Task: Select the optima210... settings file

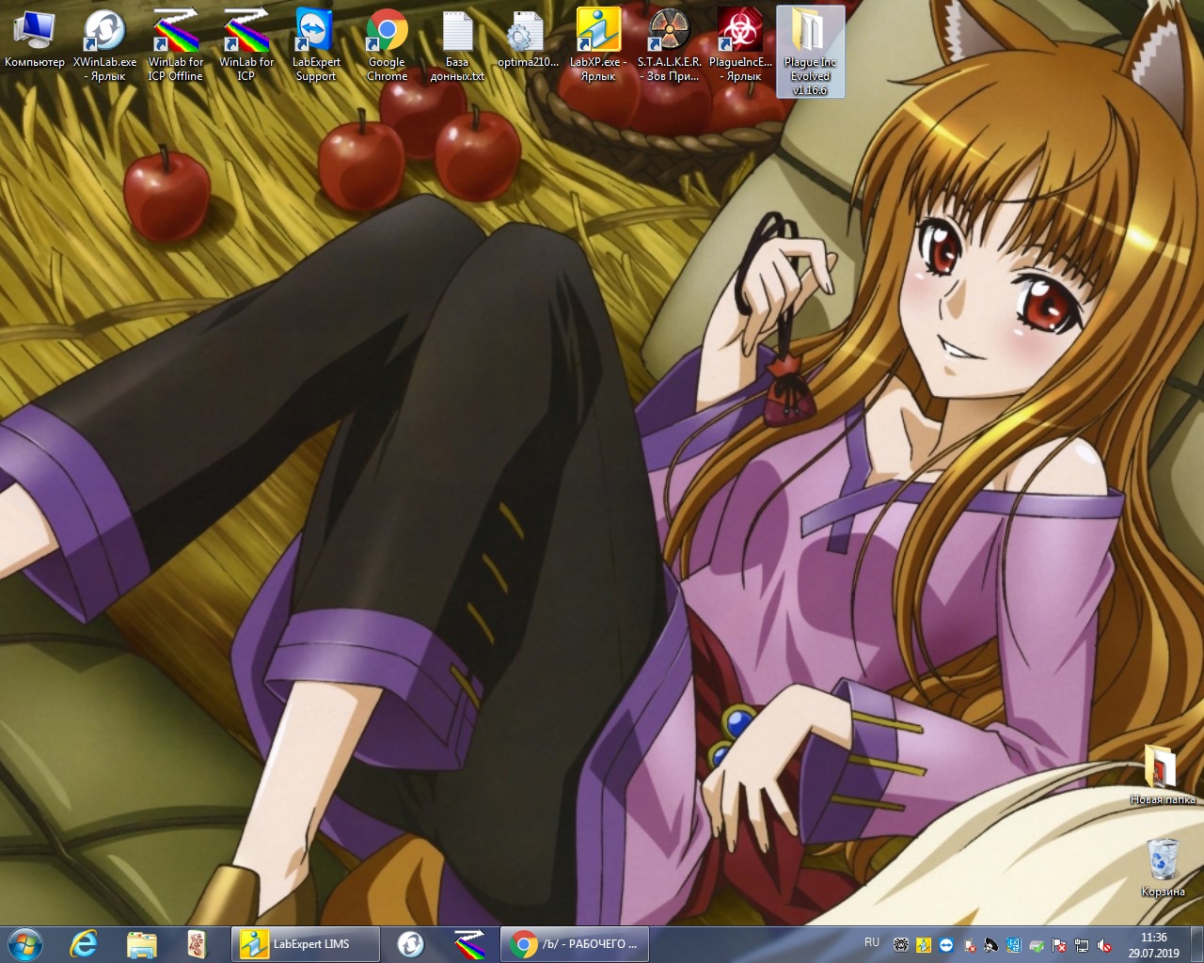Action: (528, 39)
